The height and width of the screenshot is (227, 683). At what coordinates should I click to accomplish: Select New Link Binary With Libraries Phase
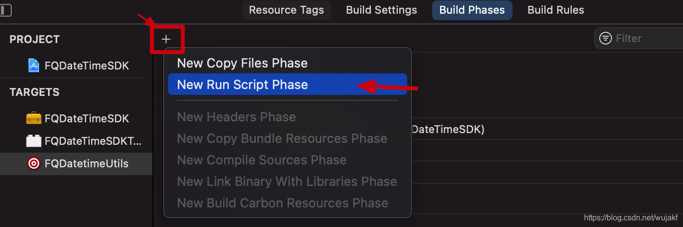pos(287,182)
